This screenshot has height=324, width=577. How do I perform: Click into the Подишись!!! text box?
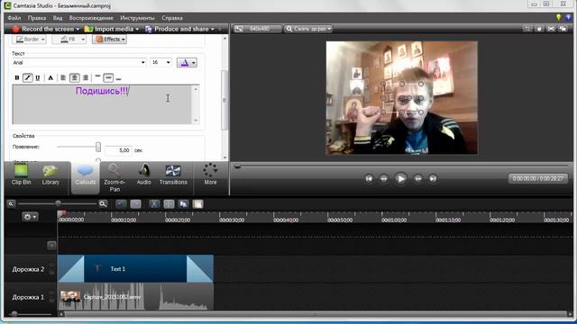click(x=102, y=104)
